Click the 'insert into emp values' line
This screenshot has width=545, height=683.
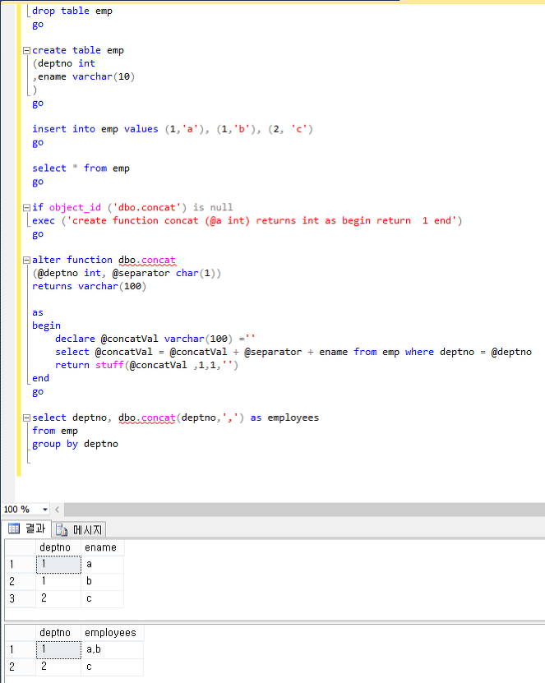[x=173, y=129]
